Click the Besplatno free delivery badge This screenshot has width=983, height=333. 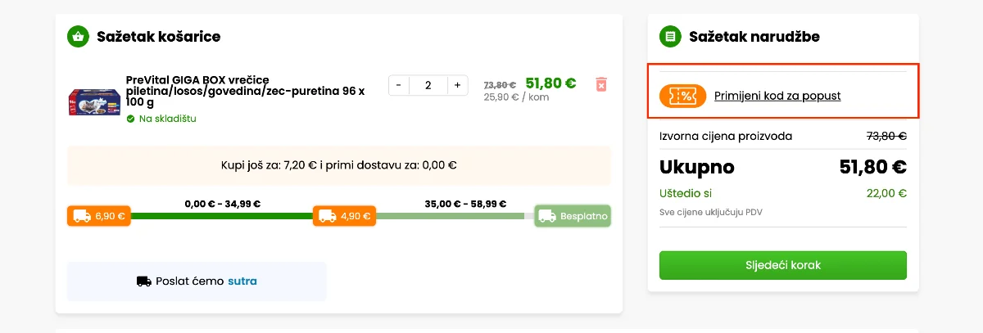click(573, 216)
